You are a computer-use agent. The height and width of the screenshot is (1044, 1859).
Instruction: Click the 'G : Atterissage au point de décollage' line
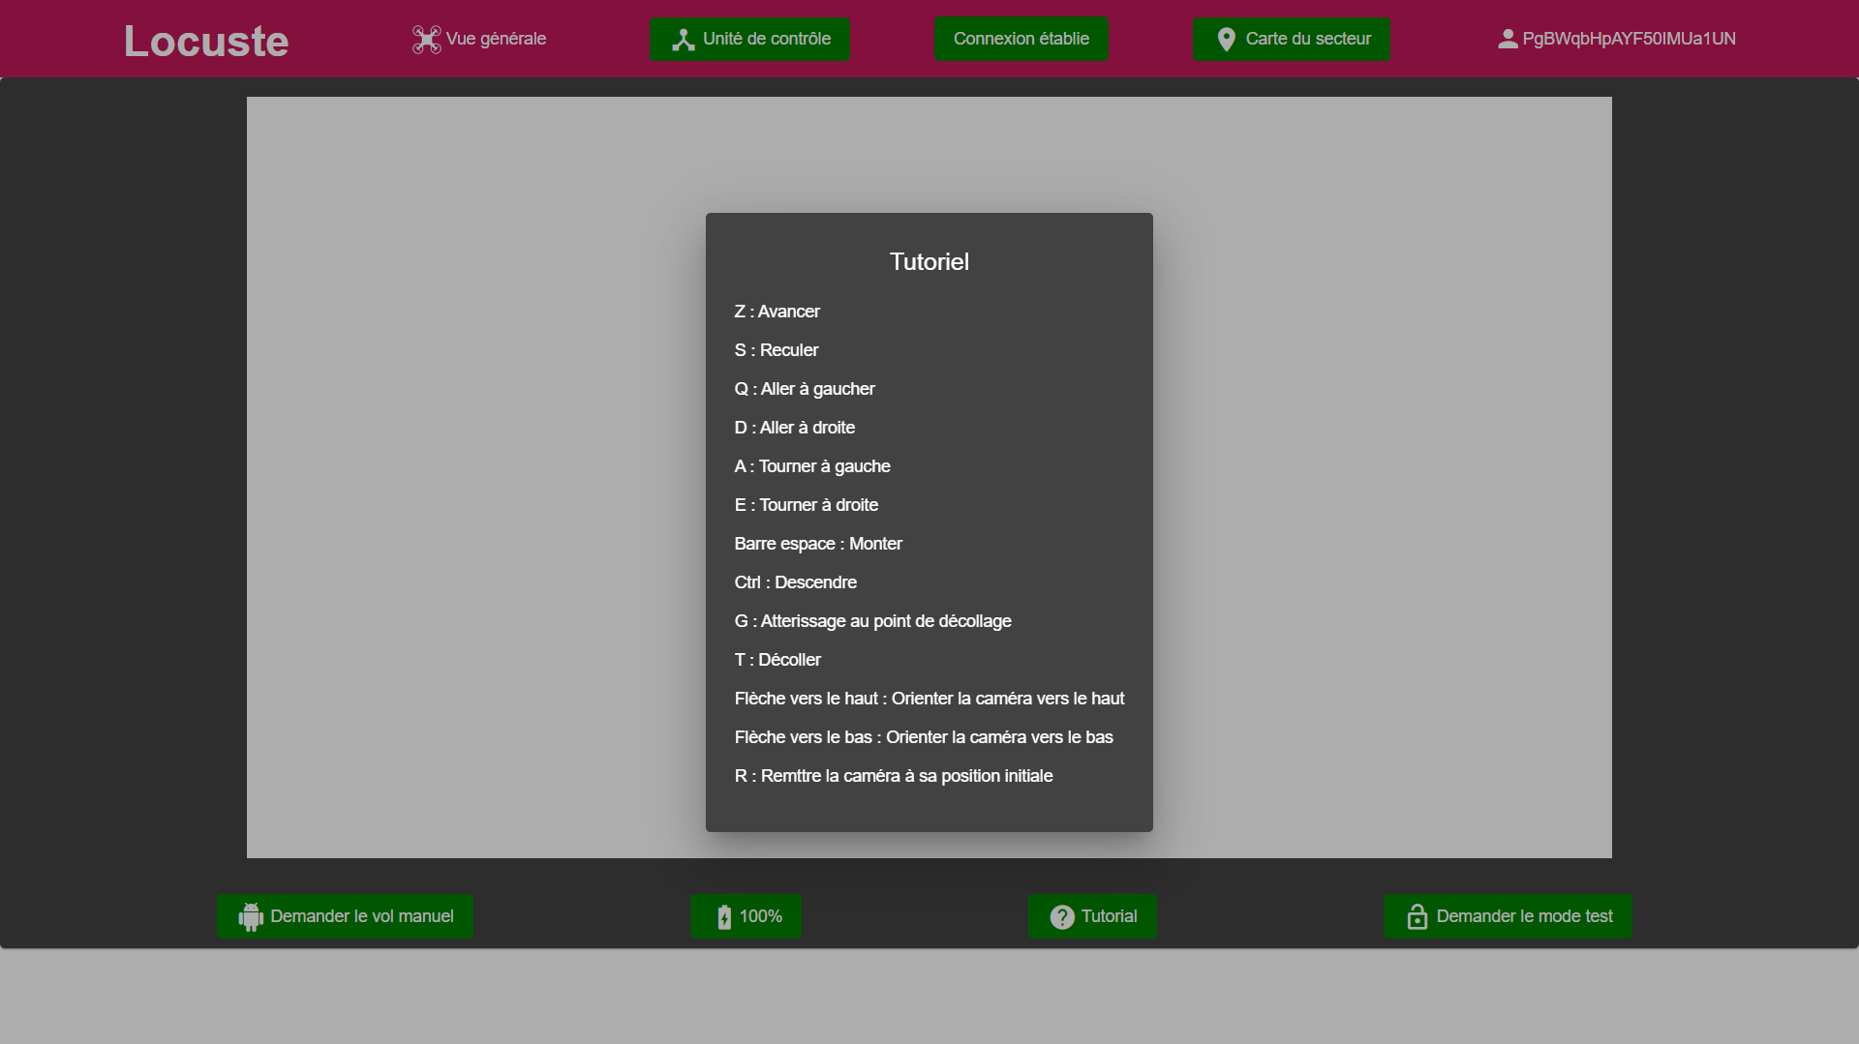tap(873, 621)
